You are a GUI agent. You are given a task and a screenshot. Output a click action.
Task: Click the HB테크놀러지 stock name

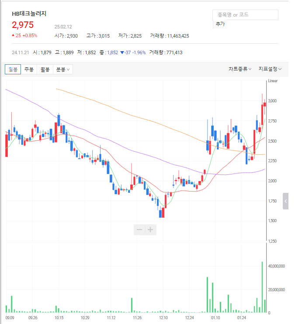29,14
